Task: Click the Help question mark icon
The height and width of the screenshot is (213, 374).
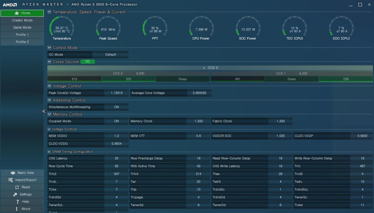Action: (18, 202)
